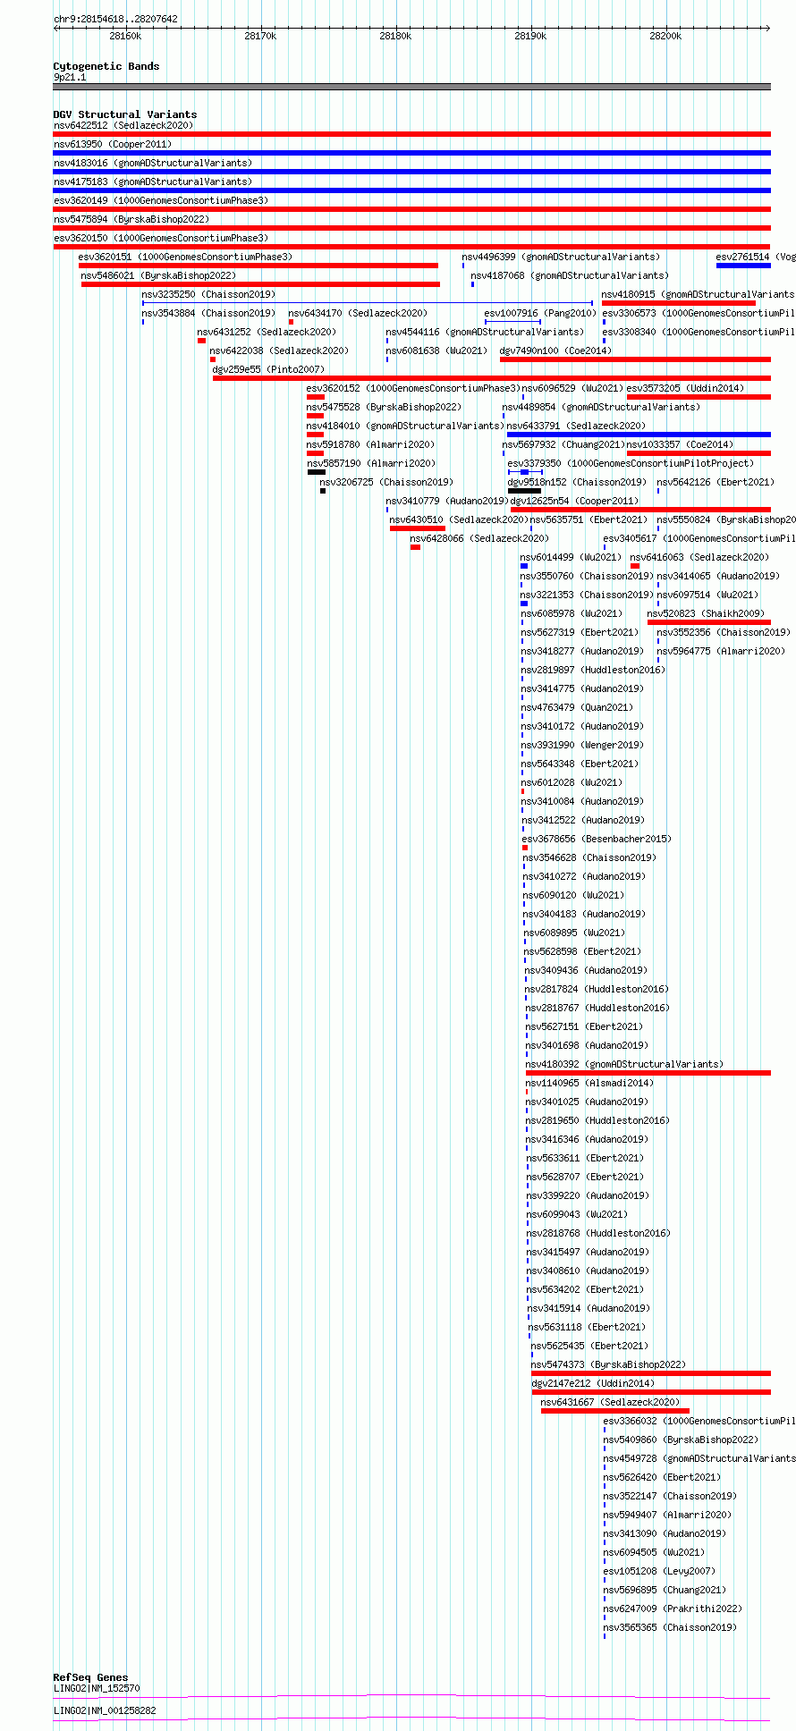Select dgv7490n100 (Coe2014) label

pyautogui.click(x=555, y=350)
